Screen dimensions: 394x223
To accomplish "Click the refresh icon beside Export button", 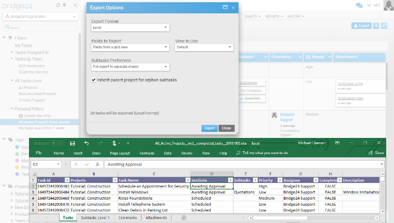I will click(x=384, y=26).
